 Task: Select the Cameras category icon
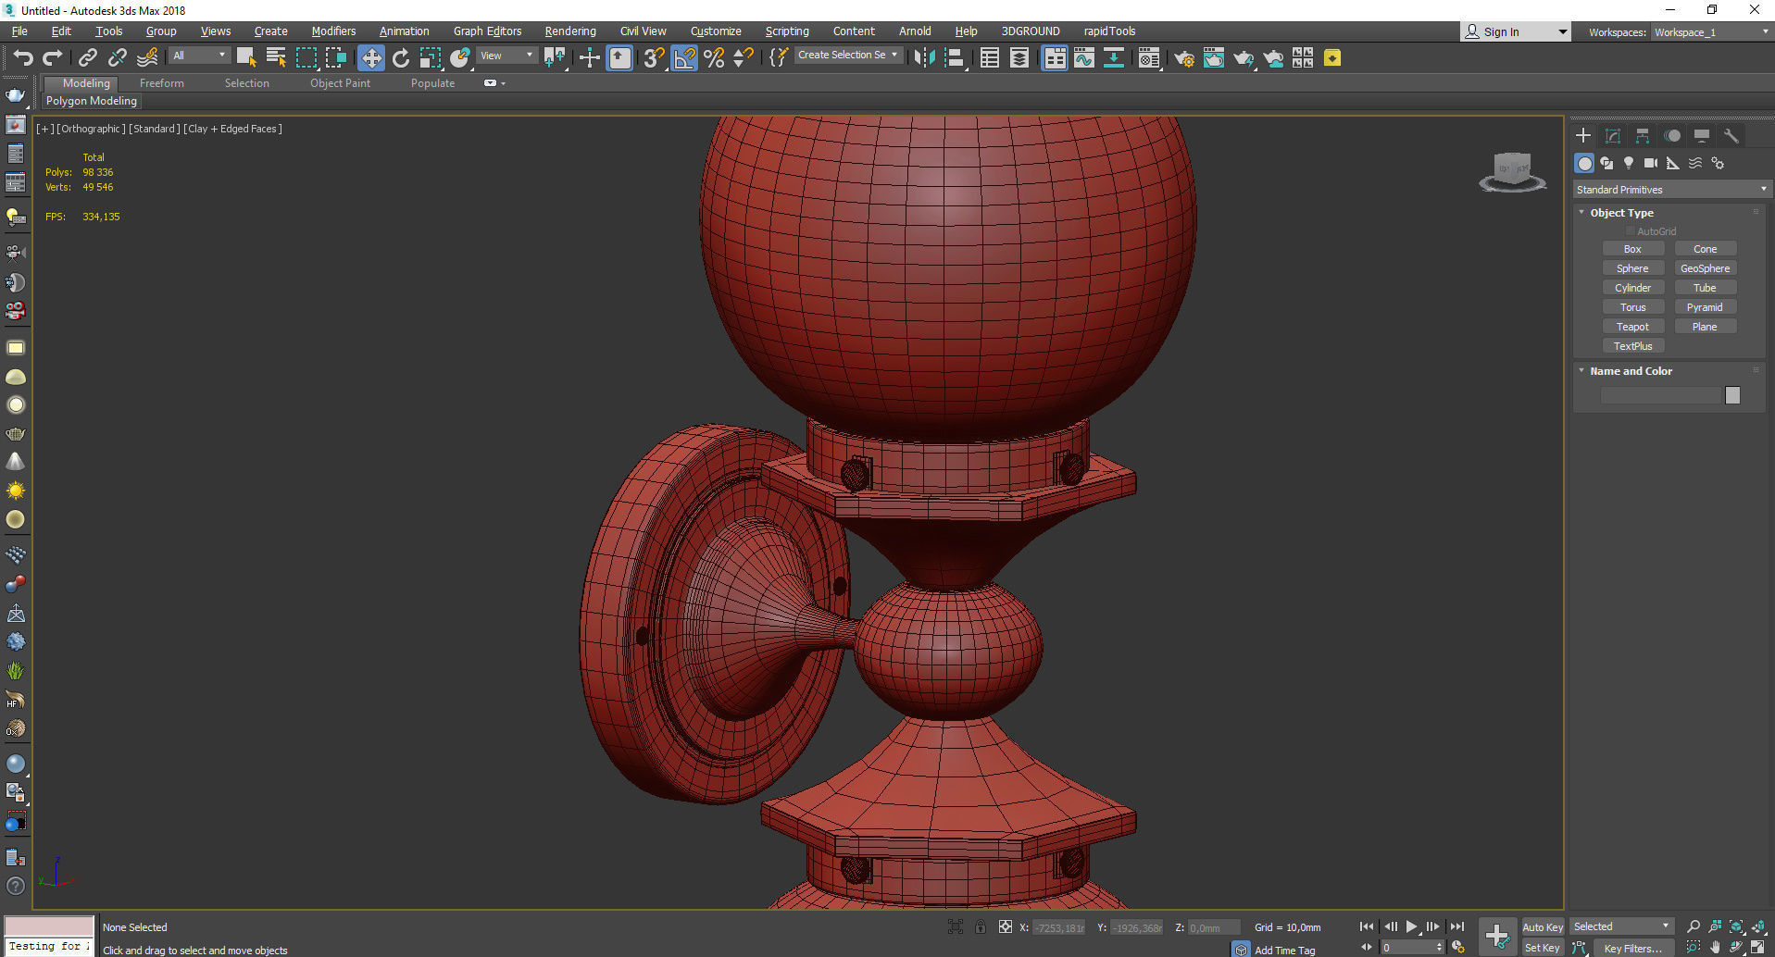click(x=1651, y=163)
